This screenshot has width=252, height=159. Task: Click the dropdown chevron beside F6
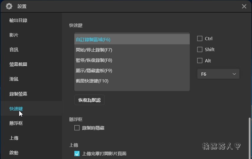pyautogui.click(x=234, y=74)
